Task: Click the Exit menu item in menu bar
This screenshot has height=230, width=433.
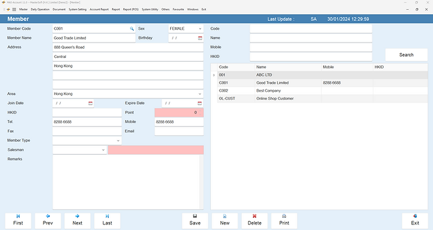Action: coord(204,9)
